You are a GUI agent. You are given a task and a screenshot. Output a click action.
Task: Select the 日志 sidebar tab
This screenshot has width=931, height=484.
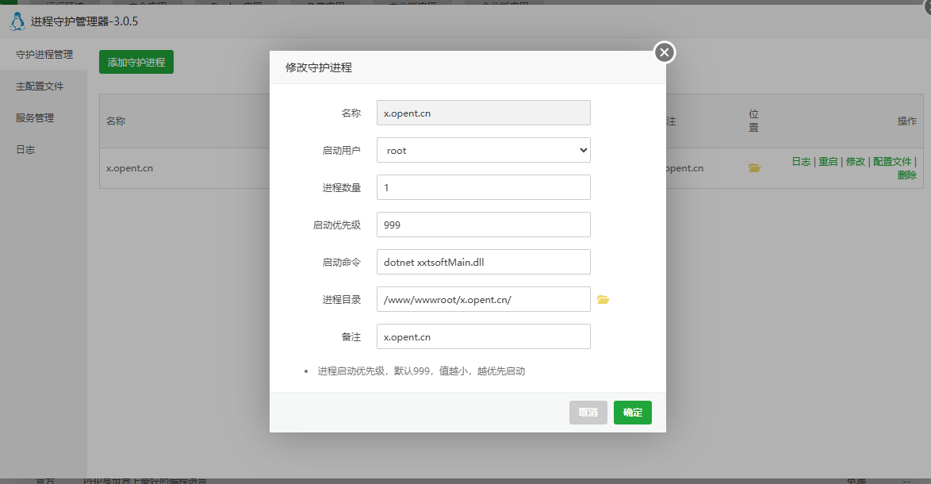point(25,150)
